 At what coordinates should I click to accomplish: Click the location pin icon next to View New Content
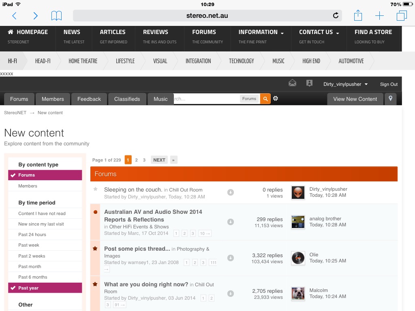[x=390, y=99]
